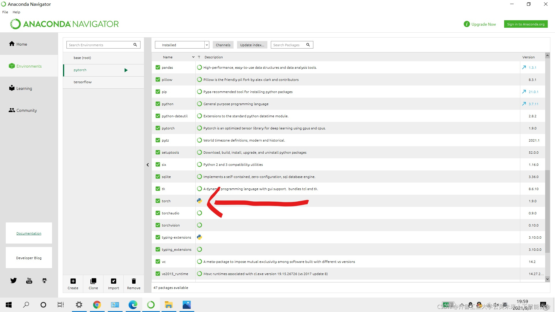Click the Clone environment icon
This screenshot has width=555, height=312.
click(93, 281)
